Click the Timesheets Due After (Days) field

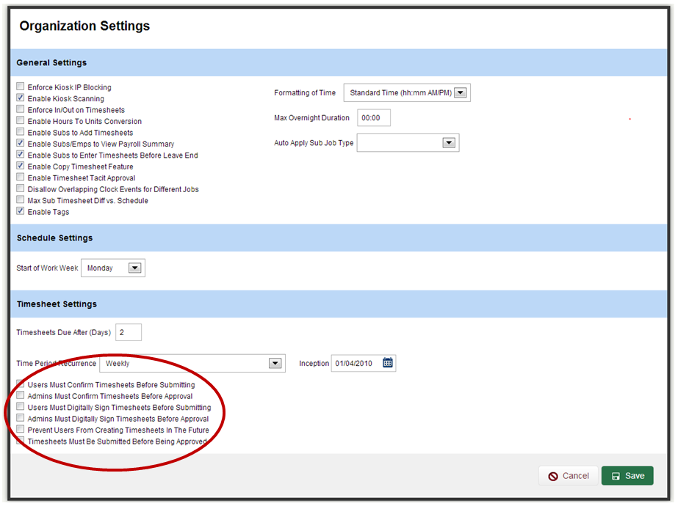pos(129,332)
